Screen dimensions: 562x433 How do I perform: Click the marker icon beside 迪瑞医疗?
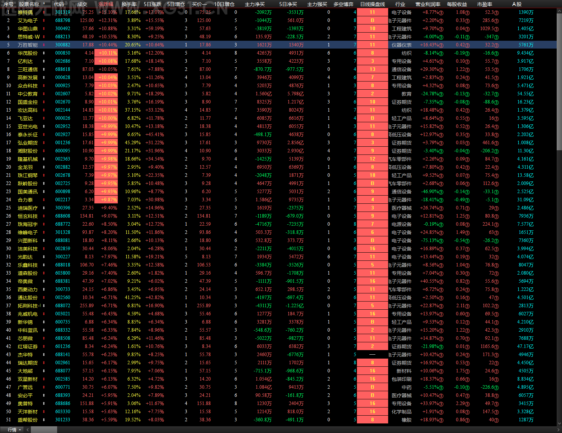click(x=44, y=208)
